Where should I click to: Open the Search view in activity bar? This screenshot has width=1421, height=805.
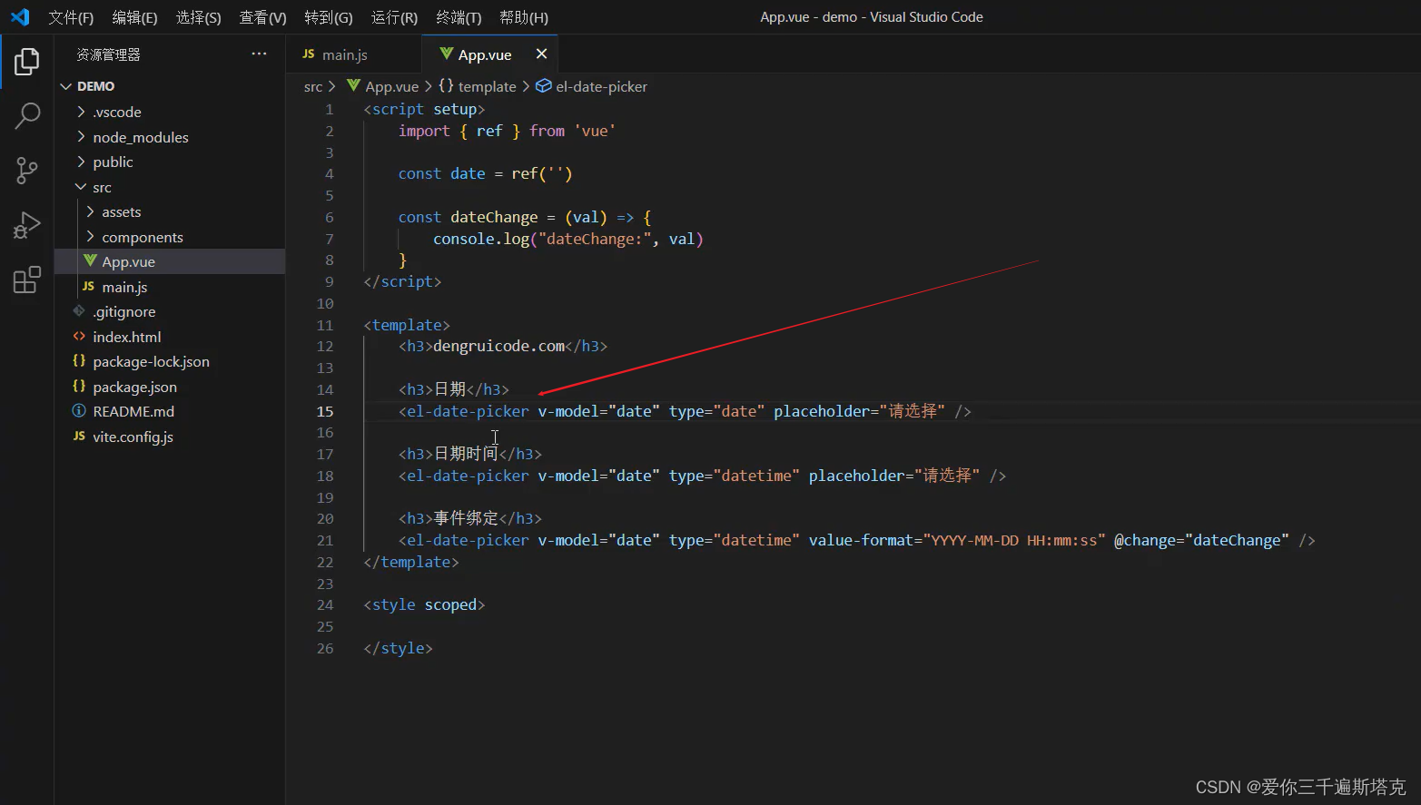[x=27, y=115]
